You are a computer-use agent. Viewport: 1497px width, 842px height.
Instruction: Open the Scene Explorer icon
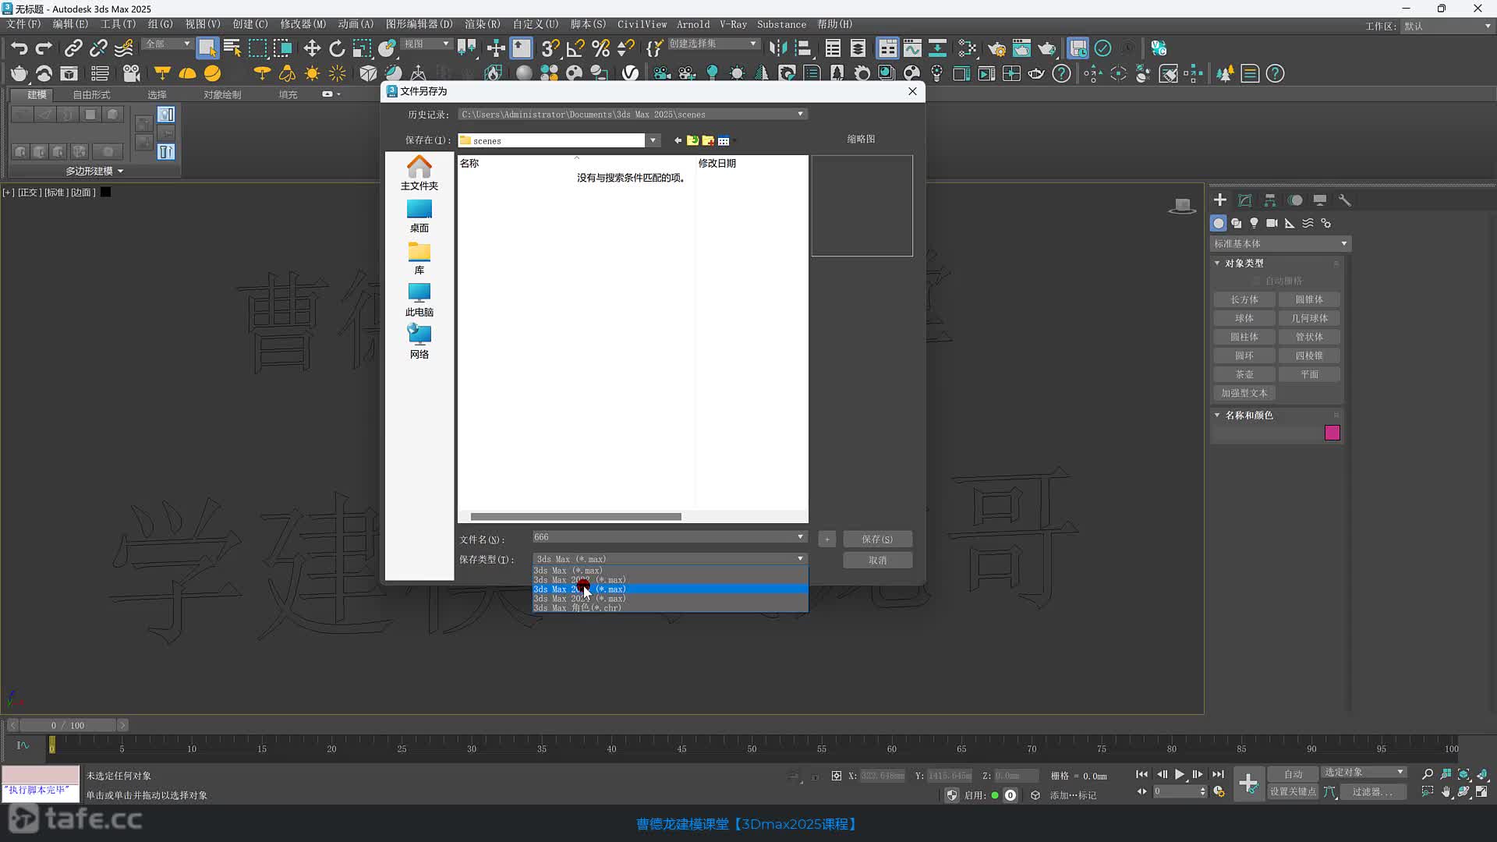833,48
